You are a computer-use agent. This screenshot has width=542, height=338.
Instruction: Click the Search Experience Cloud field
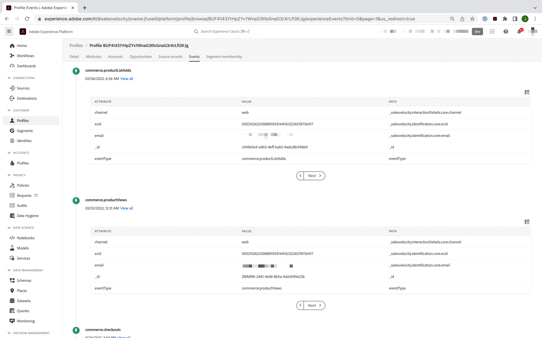(x=225, y=31)
